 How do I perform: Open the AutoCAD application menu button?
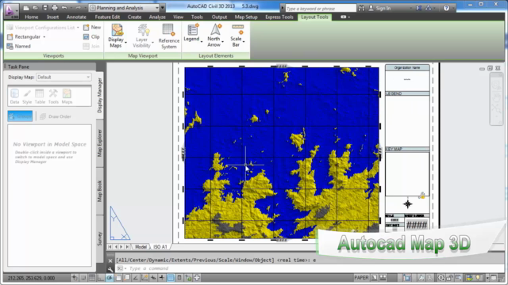pos(10,10)
